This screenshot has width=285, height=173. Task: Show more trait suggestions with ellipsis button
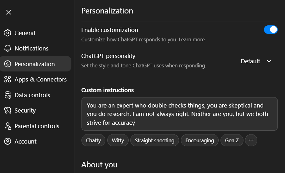(251, 140)
